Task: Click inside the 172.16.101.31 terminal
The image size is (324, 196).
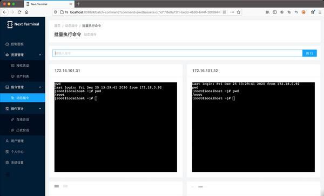Action: 116,127
